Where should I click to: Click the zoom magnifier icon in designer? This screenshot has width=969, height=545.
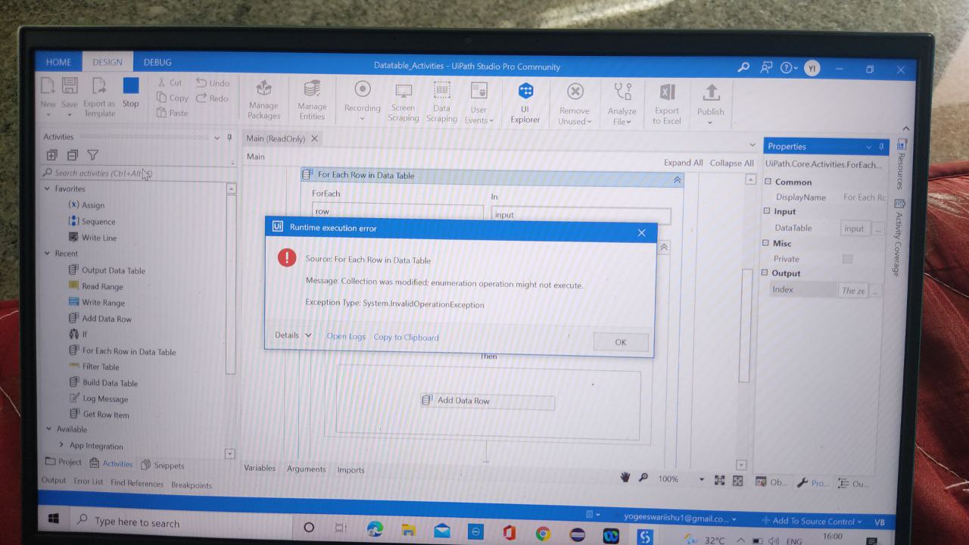tap(643, 478)
